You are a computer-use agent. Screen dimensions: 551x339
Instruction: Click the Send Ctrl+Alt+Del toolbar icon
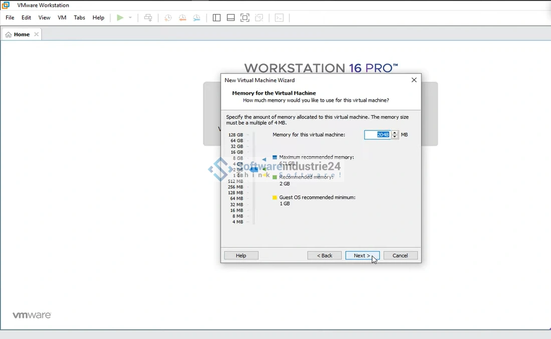(x=148, y=18)
